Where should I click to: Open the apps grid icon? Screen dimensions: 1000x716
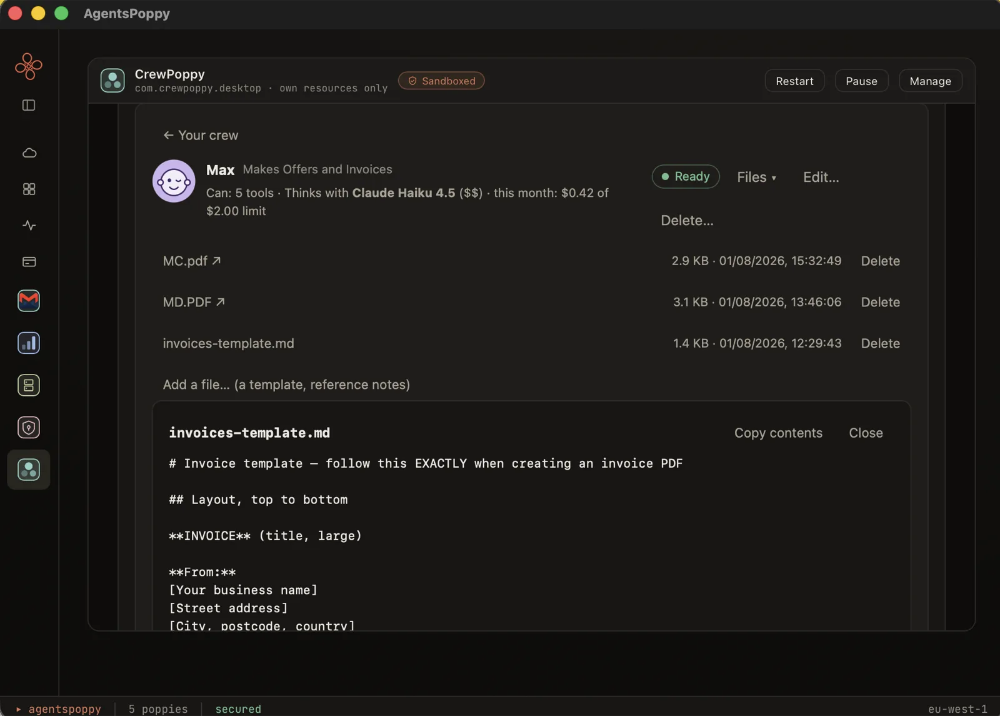(x=29, y=189)
